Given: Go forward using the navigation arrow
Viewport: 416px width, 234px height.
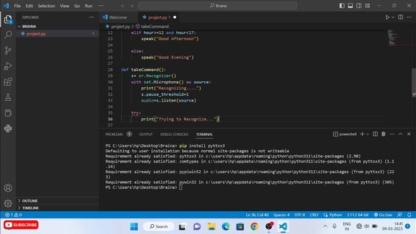Looking at the screenshot, I should 132,6.
